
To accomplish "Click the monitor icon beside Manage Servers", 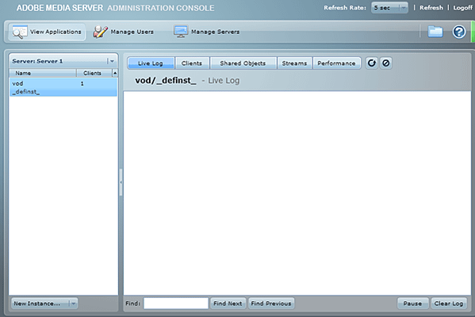I will pyautogui.click(x=181, y=32).
